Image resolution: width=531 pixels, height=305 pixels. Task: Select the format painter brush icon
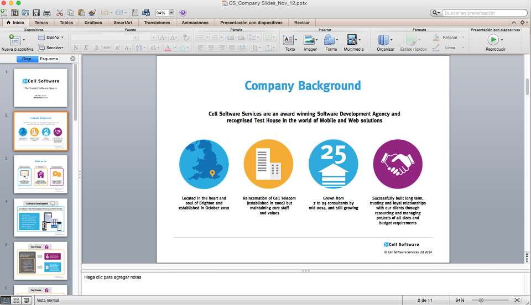pos(92,13)
